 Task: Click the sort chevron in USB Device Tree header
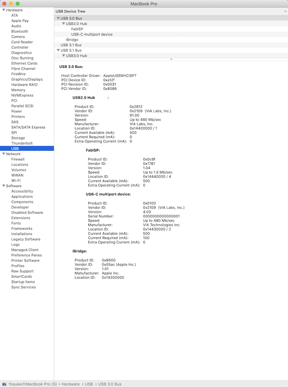coord(286,11)
